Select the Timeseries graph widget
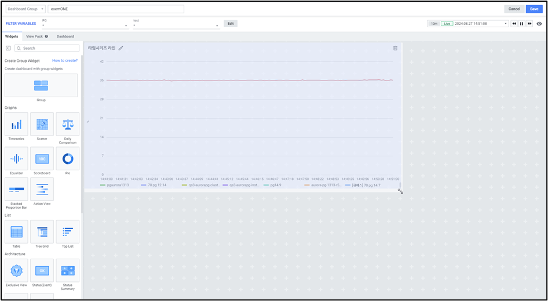The height and width of the screenshot is (301, 548). [16, 124]
